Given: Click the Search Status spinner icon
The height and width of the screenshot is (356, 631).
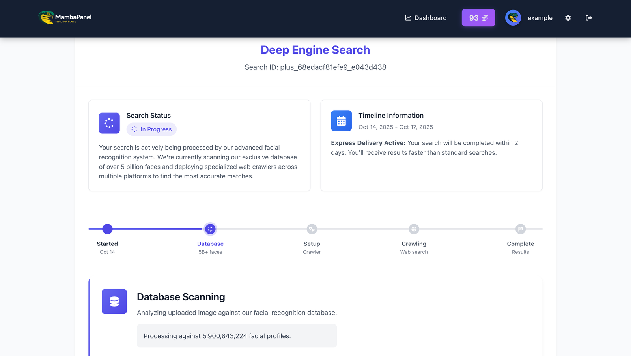Looking at the screenshot, I should coord(109,123).
